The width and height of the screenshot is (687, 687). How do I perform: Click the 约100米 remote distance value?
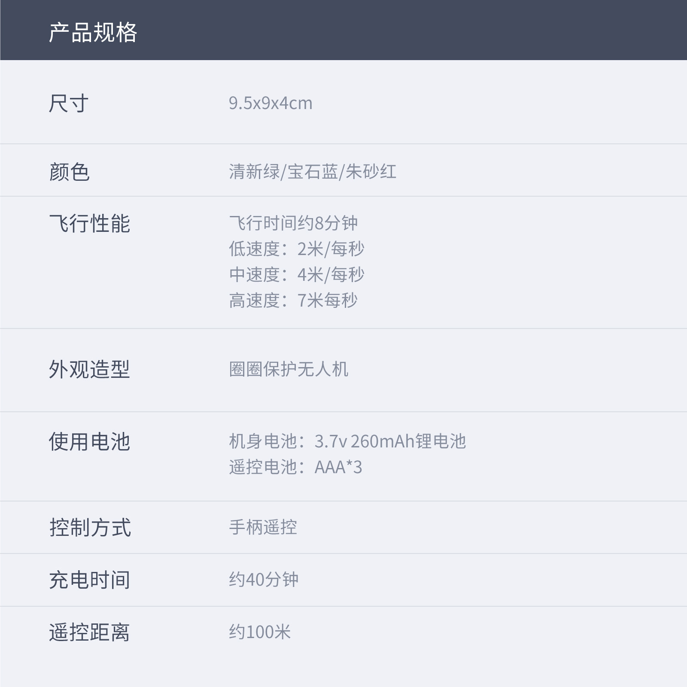260,632
